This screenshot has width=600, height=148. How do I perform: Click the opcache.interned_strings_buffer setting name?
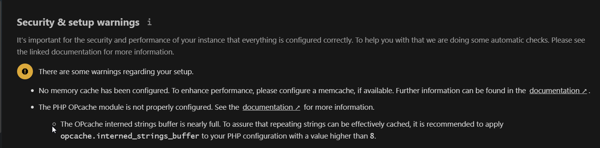130,137
